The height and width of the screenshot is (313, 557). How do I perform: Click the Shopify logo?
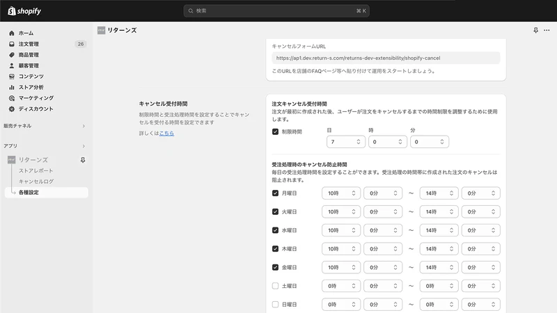click(x=24, y=11)
